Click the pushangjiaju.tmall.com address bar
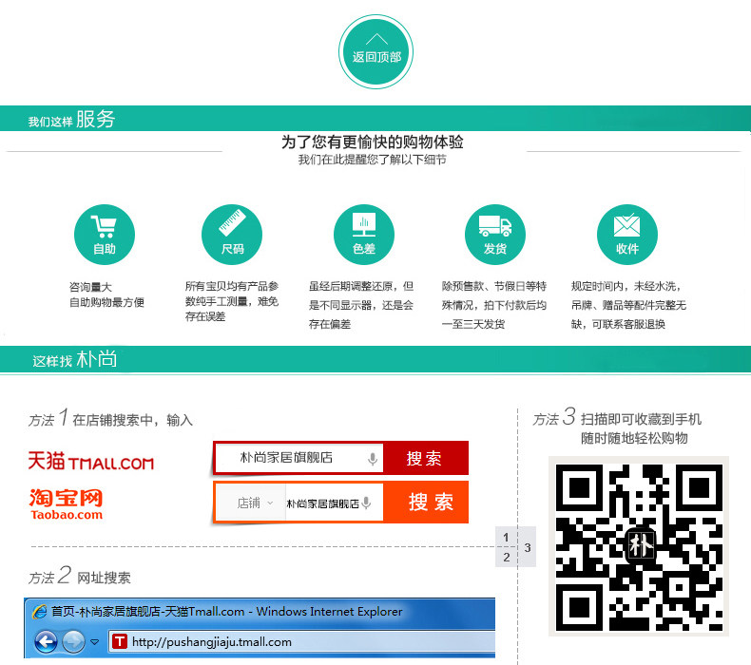Image resolution: width=751 pixels, height=665 pixels. 302,641
